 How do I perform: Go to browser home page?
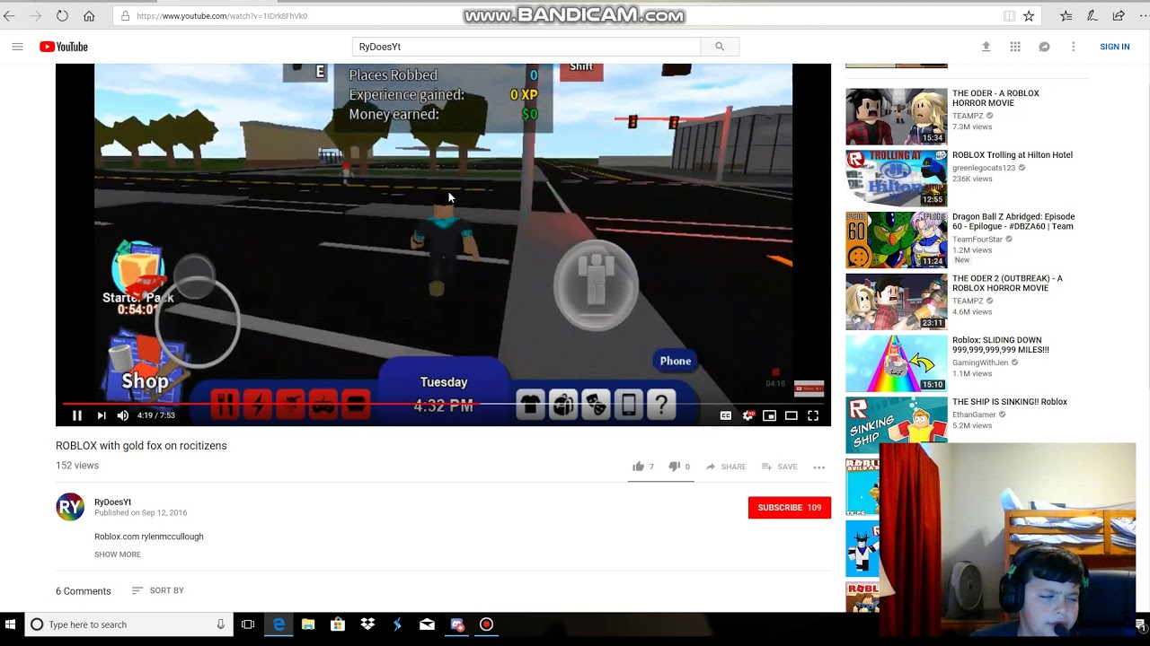(x=89, y=16)
